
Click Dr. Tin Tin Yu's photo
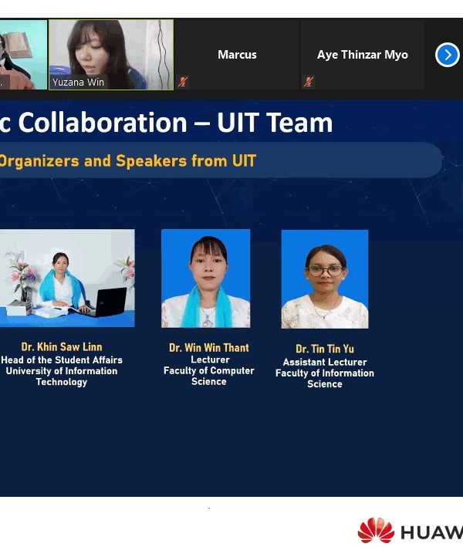point(324,279)
